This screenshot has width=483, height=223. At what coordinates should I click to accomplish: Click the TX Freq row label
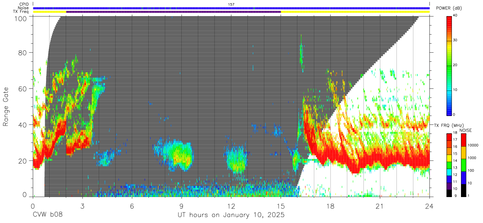point(21,12)
